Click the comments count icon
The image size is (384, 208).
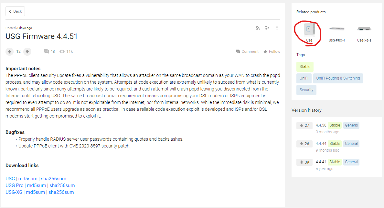[47, 52]
